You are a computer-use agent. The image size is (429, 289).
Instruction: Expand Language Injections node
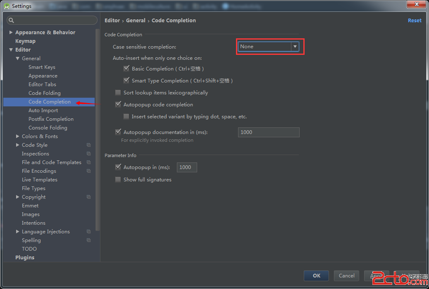click(17, 231)
